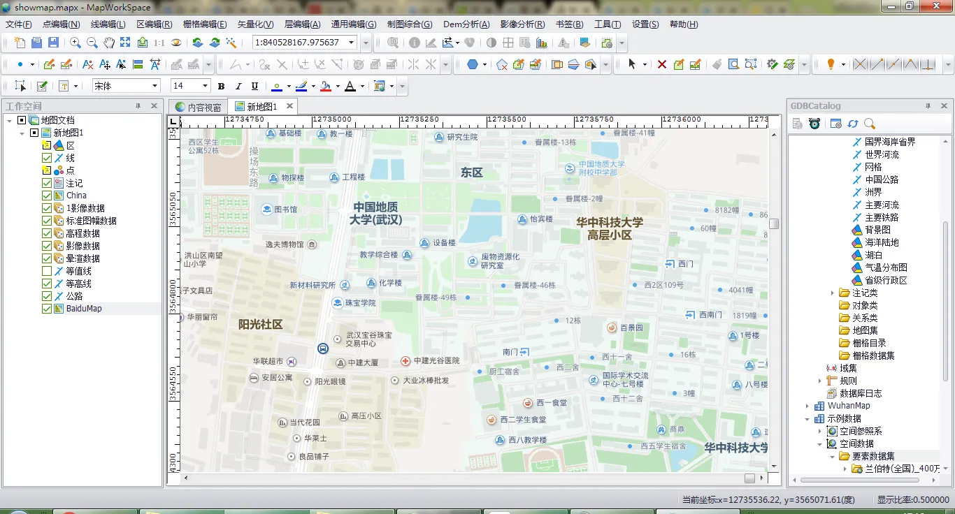Click the zoom in magnifier tool

[x=76, y=43]
